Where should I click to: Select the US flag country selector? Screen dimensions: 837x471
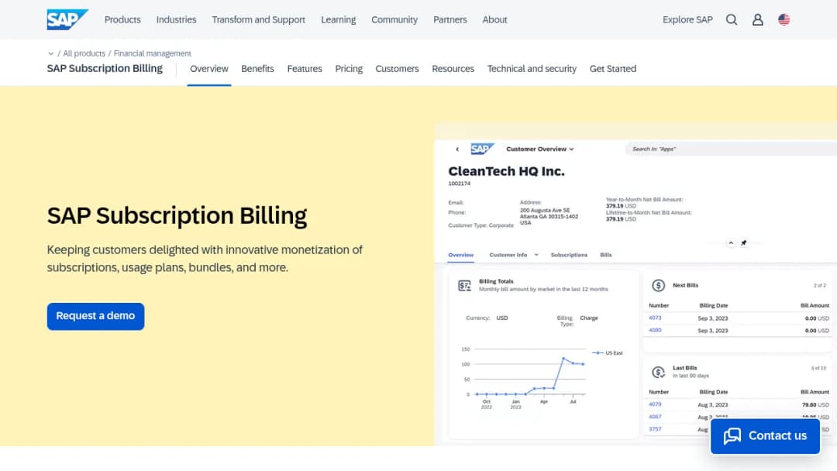(x=784, y=19)
